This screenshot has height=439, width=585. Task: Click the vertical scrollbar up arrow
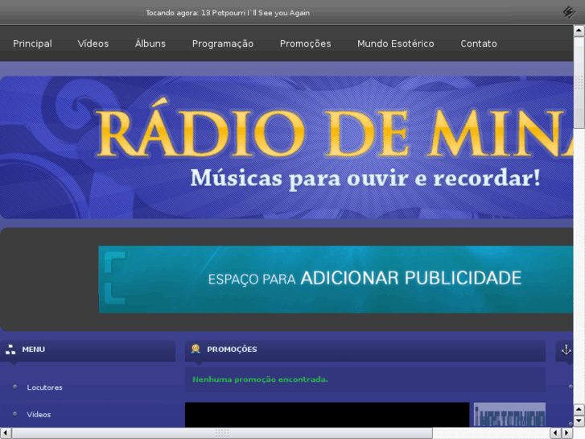coord(579,31)
